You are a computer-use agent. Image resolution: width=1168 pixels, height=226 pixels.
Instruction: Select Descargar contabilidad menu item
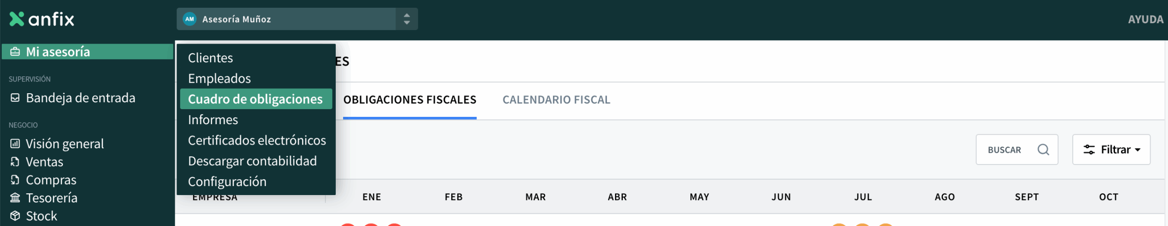tap(252, 161)
